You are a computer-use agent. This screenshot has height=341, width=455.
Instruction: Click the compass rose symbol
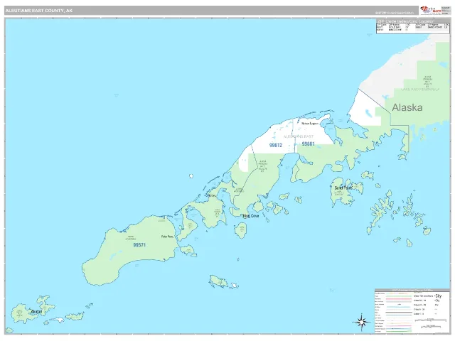pyautogui.click(x=361, y=322)
